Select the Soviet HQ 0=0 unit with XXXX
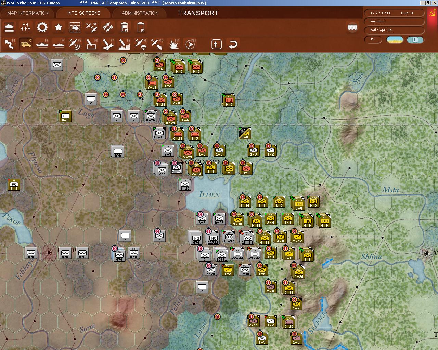Image resolution: width=438 pixels, height=350 pixels. (229, 100)
